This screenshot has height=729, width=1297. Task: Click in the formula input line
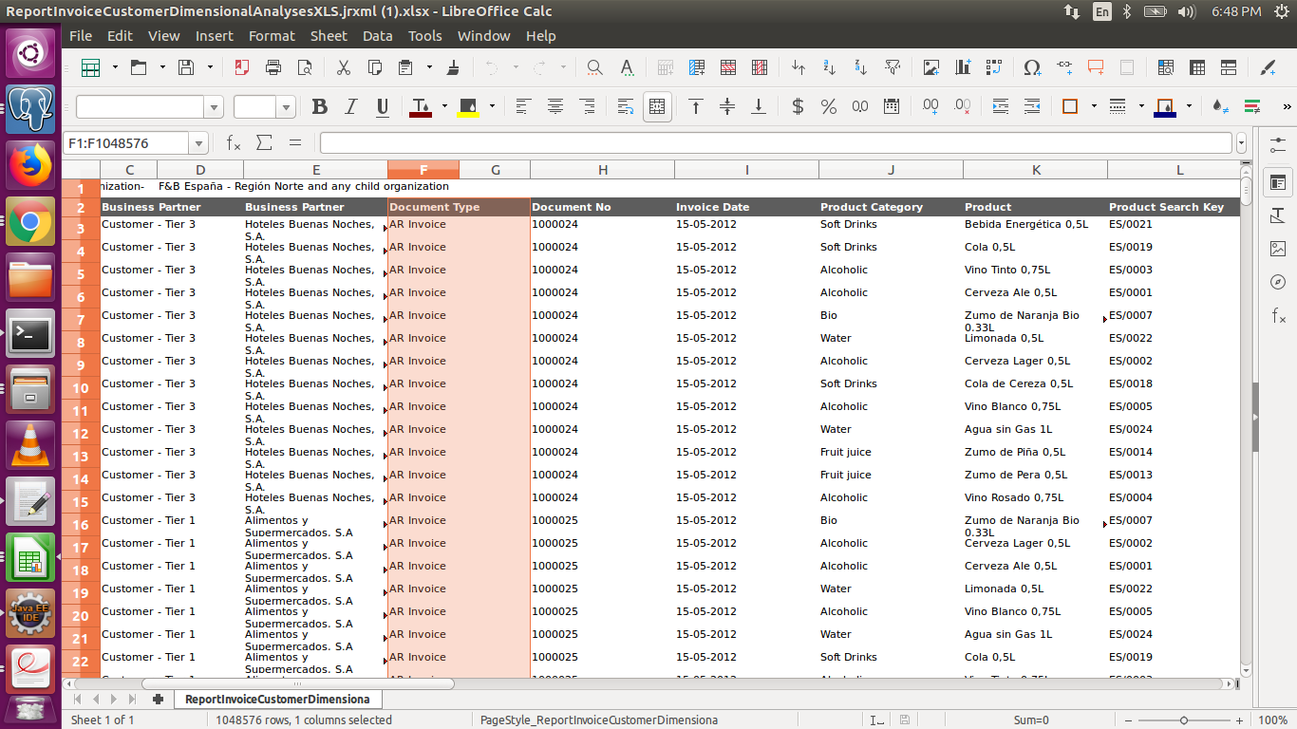coord(777,143)
